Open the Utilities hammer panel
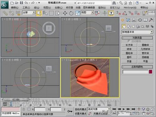156x117 pixels. click(x=151, y=20)
